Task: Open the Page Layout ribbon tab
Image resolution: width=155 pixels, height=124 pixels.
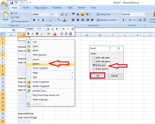Action: point(41,8)
